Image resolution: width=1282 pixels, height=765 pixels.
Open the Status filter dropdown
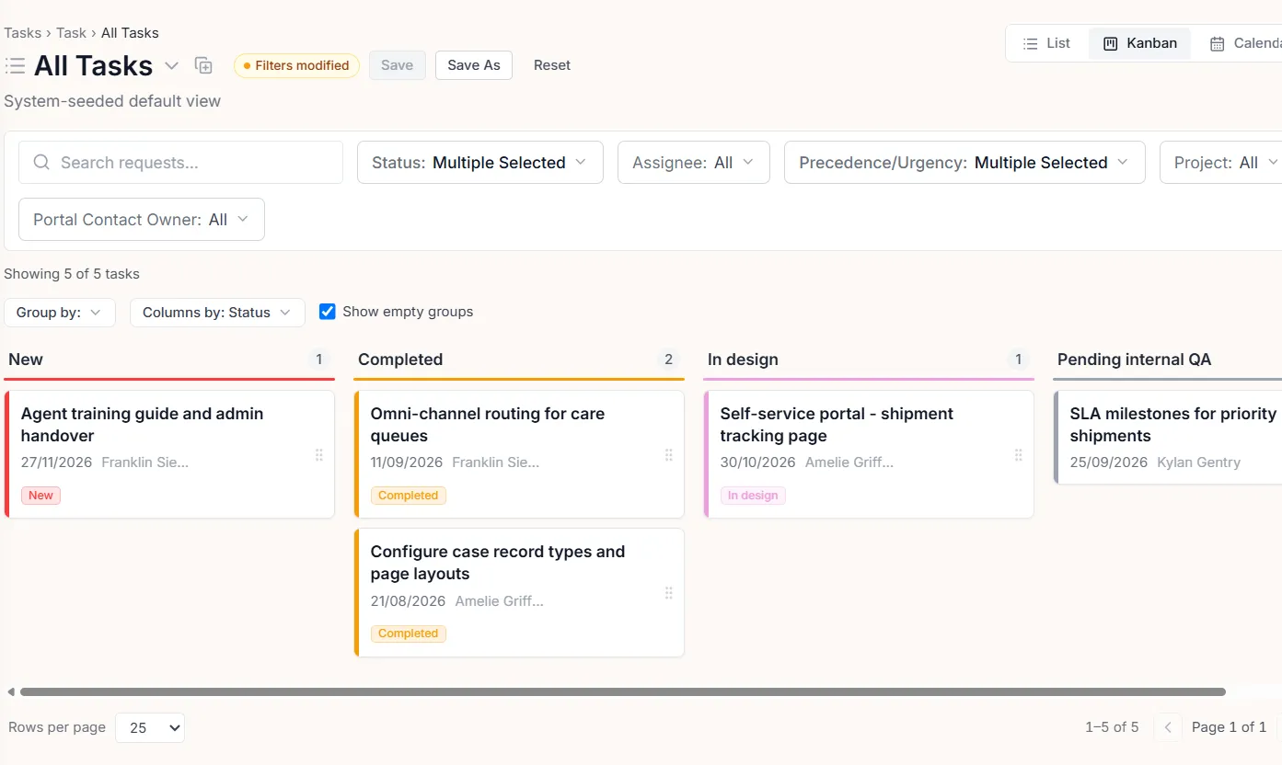[x=479, y=163]
